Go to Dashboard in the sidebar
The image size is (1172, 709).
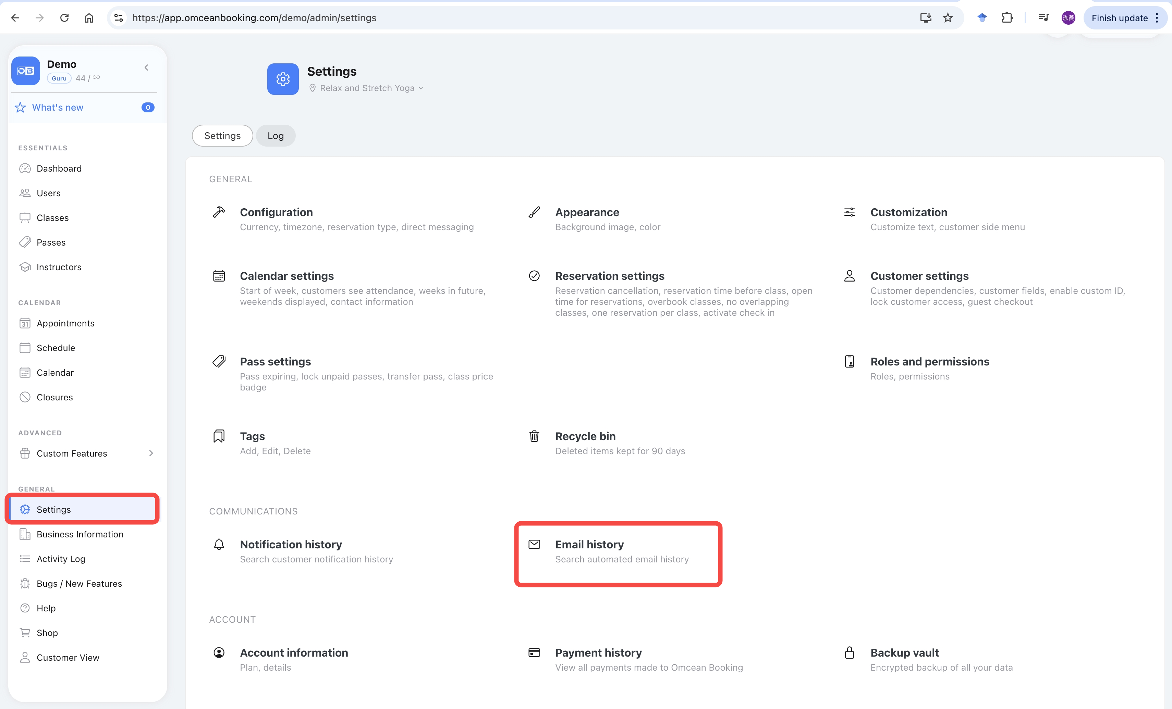[x=59, y=168]
